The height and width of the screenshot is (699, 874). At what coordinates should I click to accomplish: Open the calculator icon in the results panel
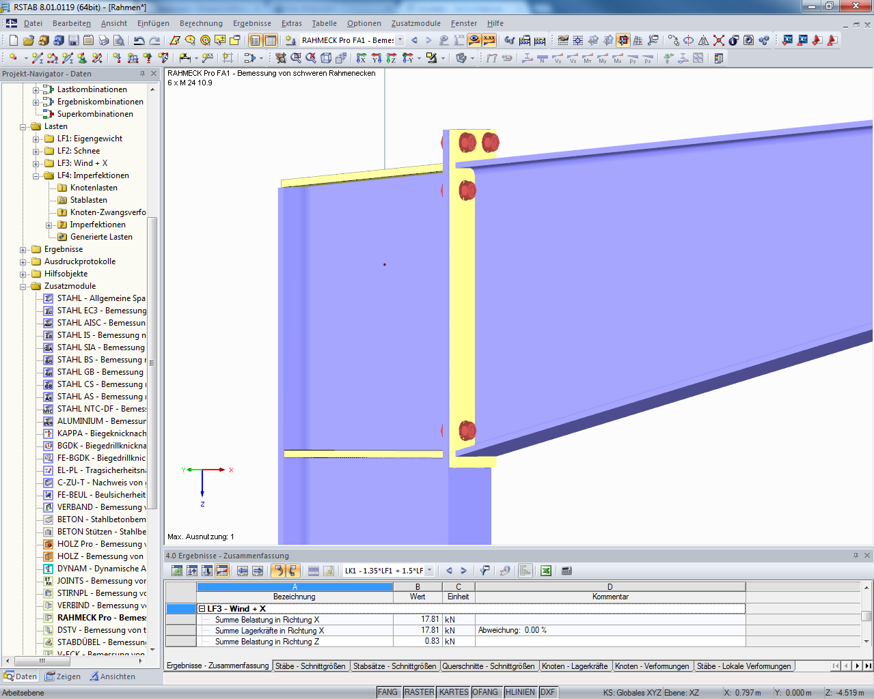click(x=567, y=571)
